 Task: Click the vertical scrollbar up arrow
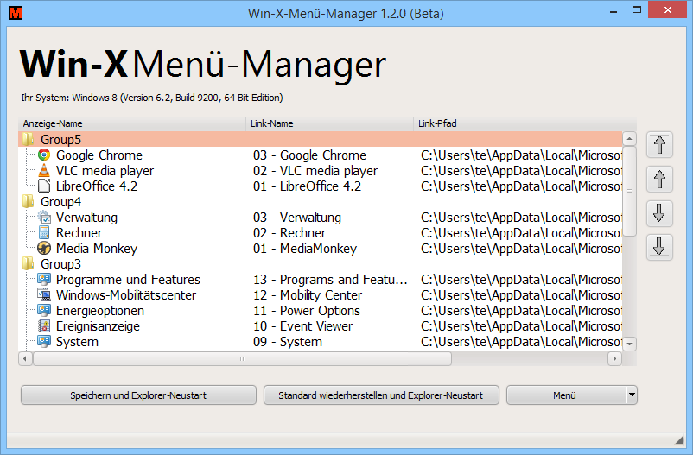tap(629, 139)
